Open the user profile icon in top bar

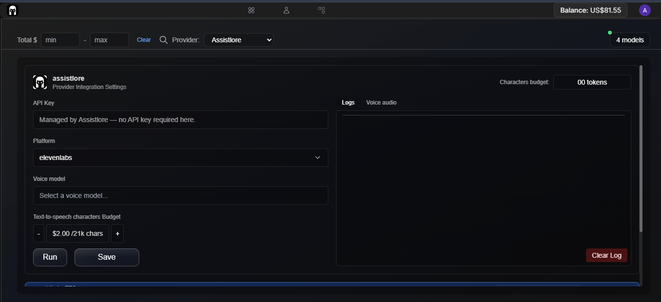[286, 10]
